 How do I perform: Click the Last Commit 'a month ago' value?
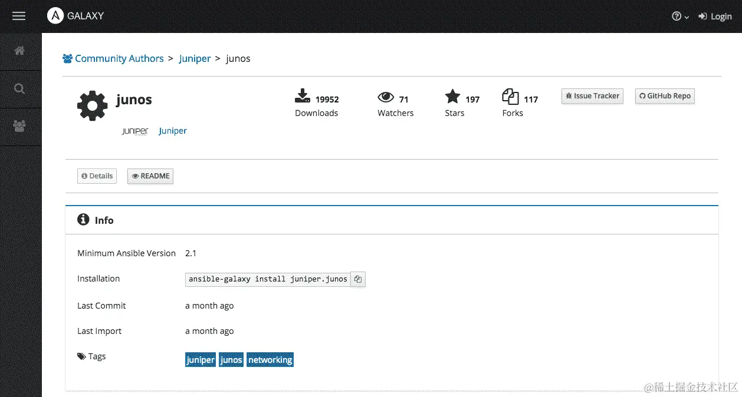coord(209,306)
